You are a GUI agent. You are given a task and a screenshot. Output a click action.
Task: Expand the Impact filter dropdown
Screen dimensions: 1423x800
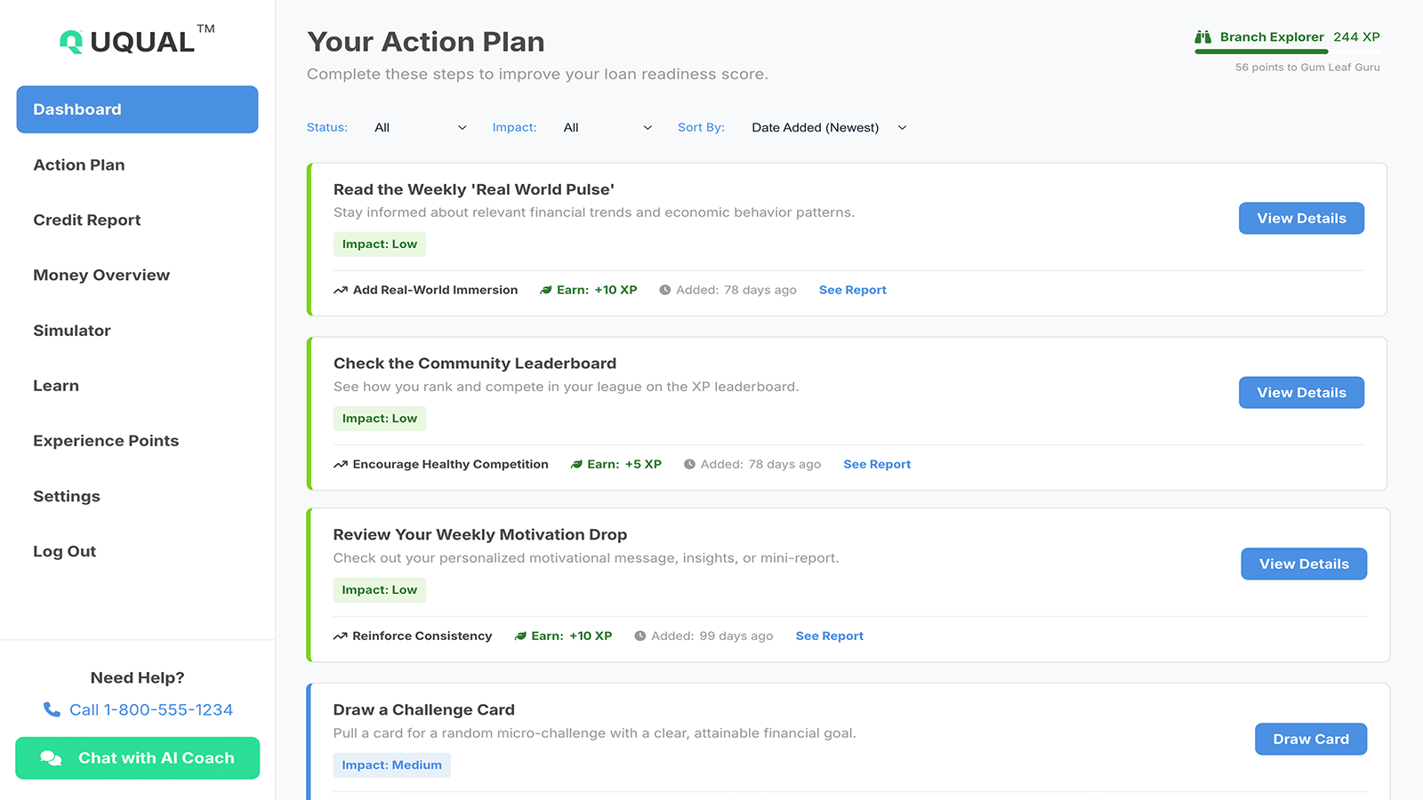pyautogui.click(x=607, y=128)
